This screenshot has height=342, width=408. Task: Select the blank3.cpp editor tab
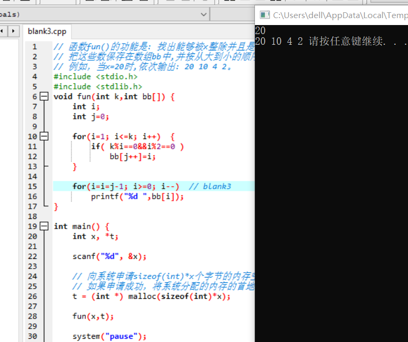(x=47, y=32)
